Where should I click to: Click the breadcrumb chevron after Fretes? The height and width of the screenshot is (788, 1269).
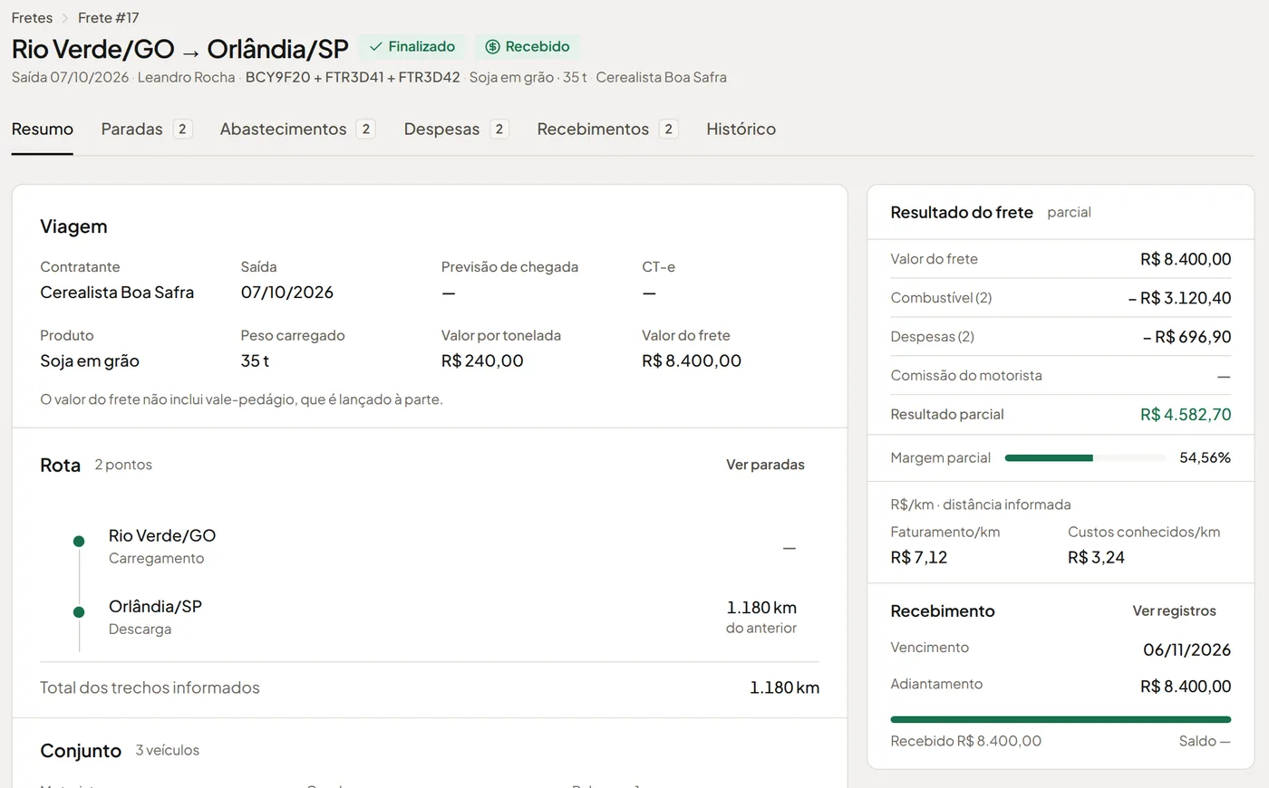point(65,18)
